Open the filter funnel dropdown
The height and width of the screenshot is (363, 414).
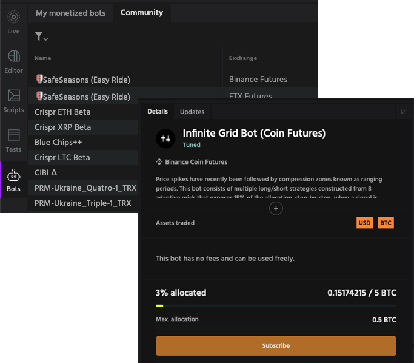point(41,36)
